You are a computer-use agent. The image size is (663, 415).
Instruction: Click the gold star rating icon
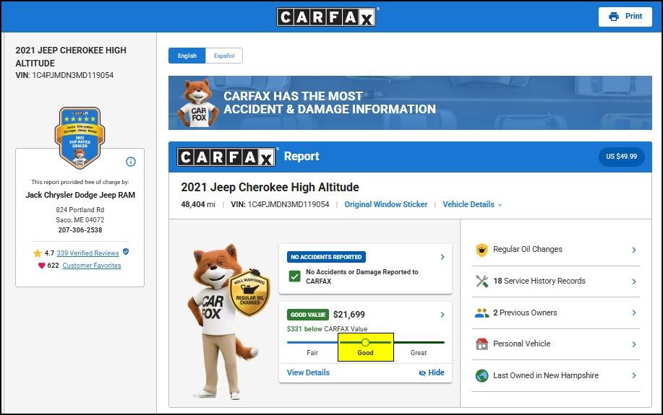37,253
